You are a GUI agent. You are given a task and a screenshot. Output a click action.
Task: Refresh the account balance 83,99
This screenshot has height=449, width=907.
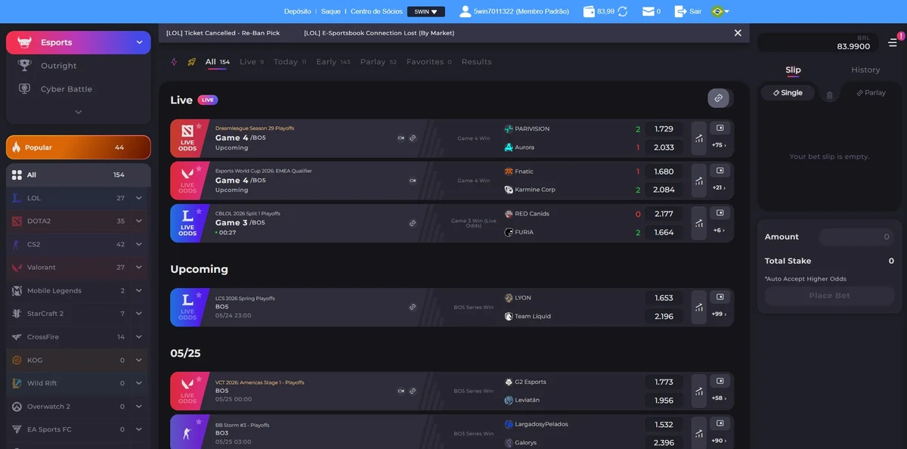[623, 11]
